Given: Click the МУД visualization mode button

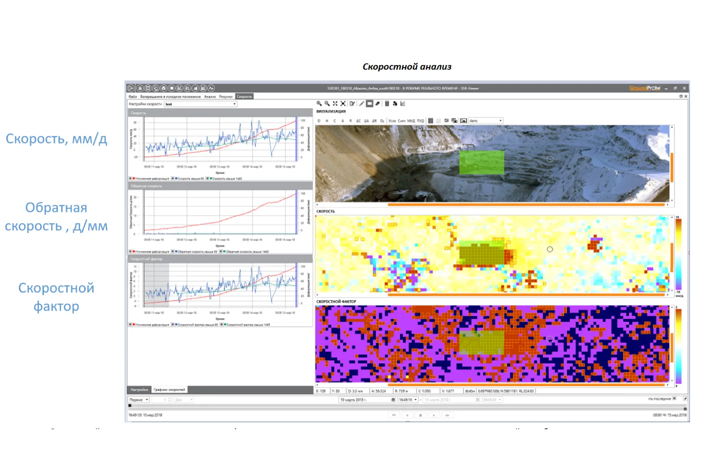Looking at the screenshot, I should point(411,121).
